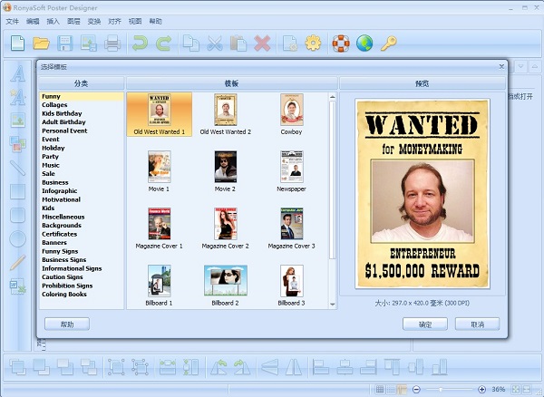The height and width of the screenshot is (397, 544).
Task: Click the green Undo arrow
Action: pos(140,43)
